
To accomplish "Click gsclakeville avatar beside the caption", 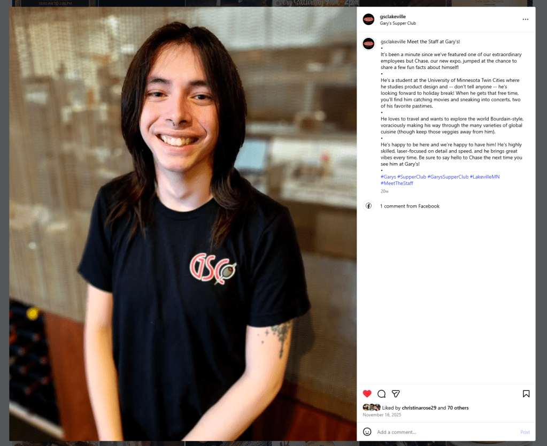I will click(369, 44).
